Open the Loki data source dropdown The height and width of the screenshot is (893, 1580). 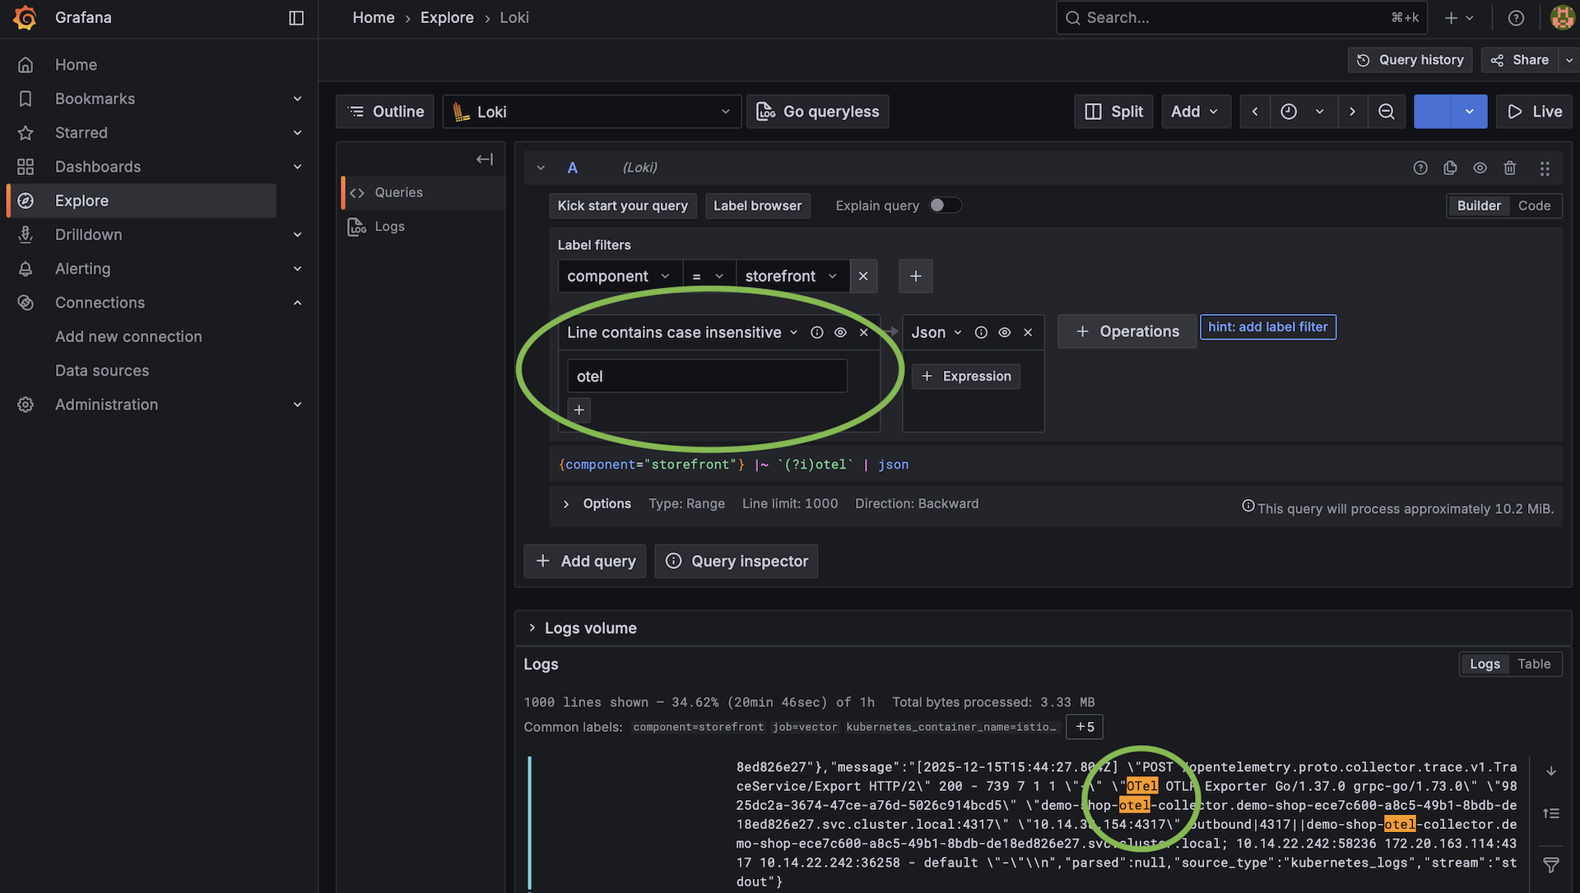591,111
